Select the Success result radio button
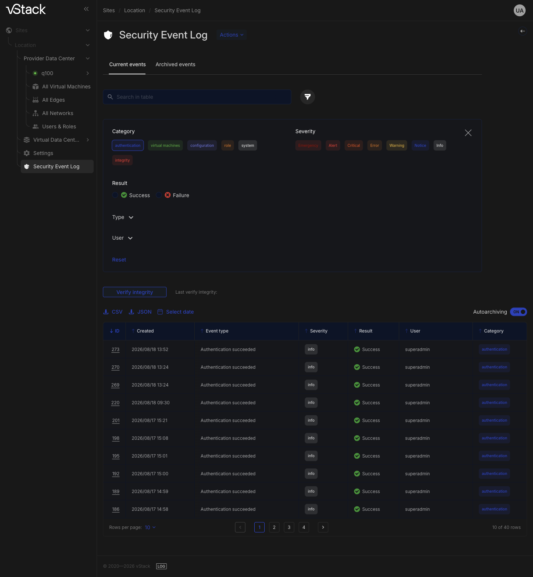Screen dimensions: 533x577 [115, 195]
